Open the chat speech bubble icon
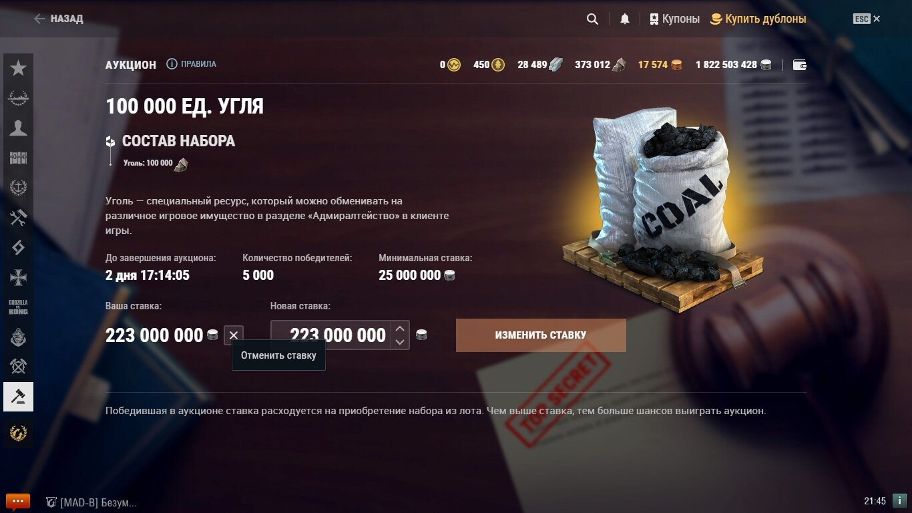The height and width of the screenshot is (513, 912). coord(17,502)
